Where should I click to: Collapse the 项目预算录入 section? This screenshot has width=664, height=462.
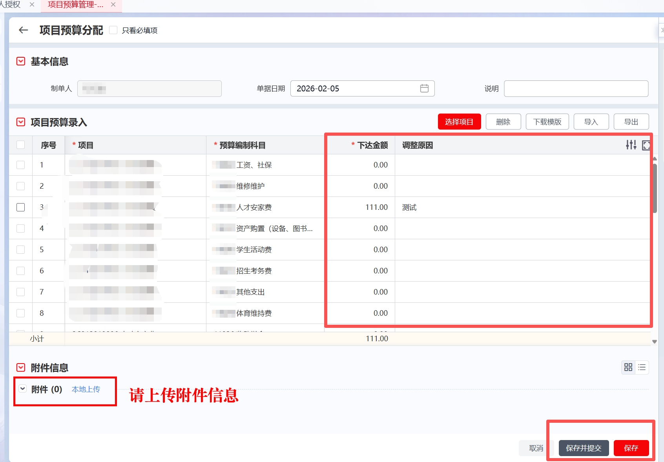(21, 122)
